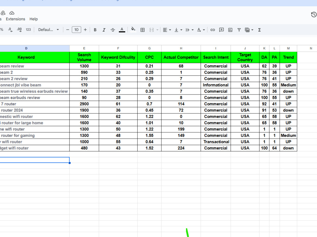Insert a link
This screenshot has width=317, height=237.
pos(212,30)
